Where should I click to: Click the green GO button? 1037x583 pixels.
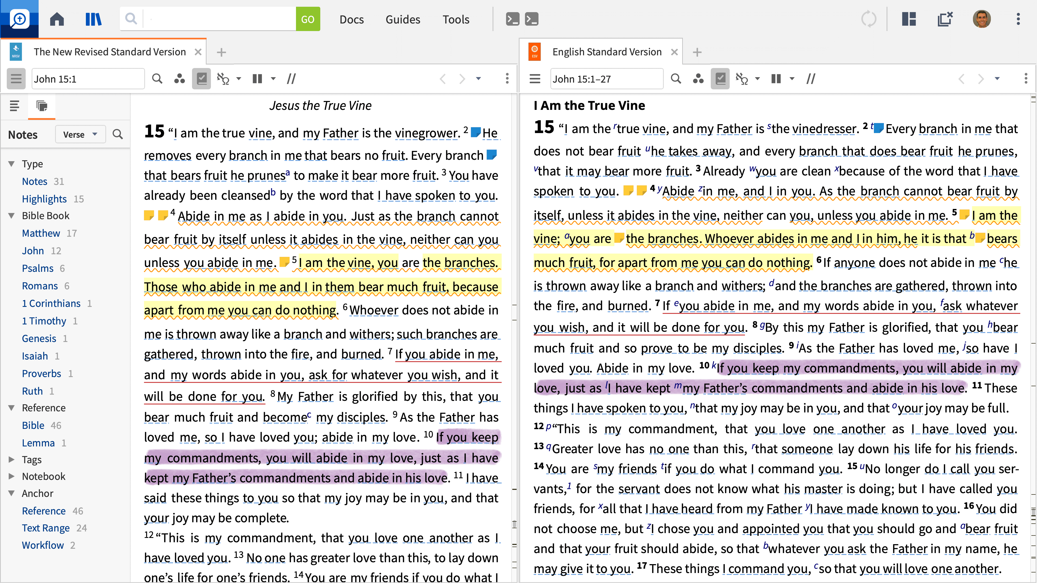click(x=308, y=19)
